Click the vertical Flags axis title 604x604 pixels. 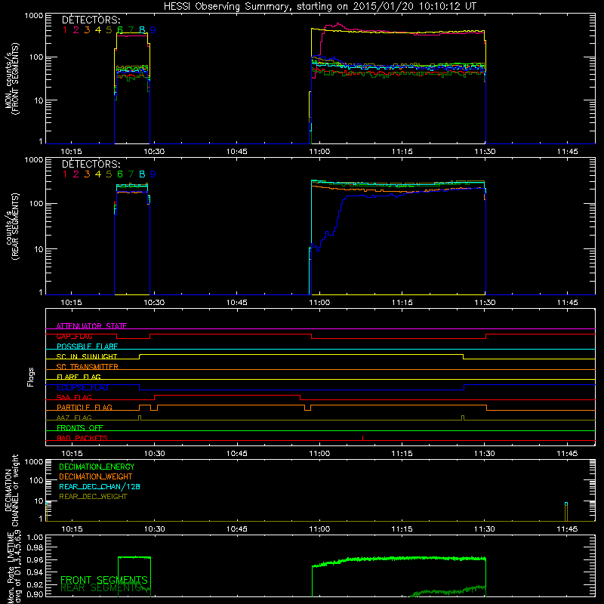click(31, 377)
